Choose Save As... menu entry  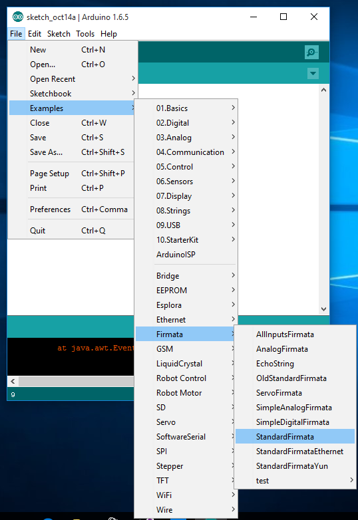(73, 152)
